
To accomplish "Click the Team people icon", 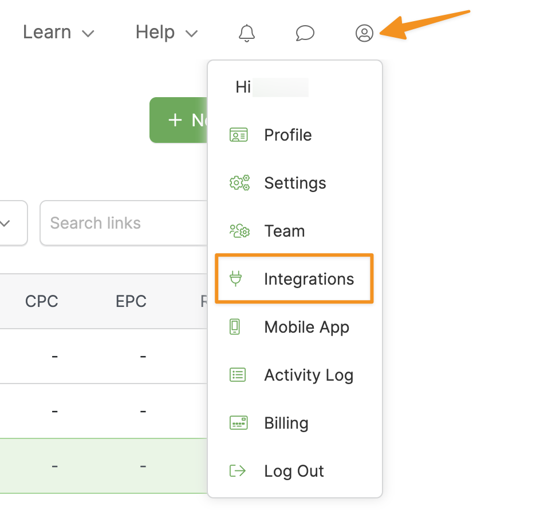I will pyautogui.click(x=239, y=231).
